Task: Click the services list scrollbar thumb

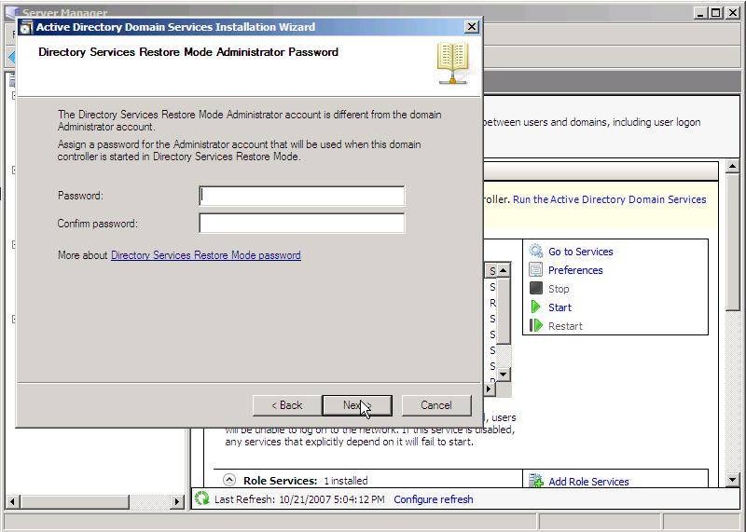Action: tap(503, 311)
